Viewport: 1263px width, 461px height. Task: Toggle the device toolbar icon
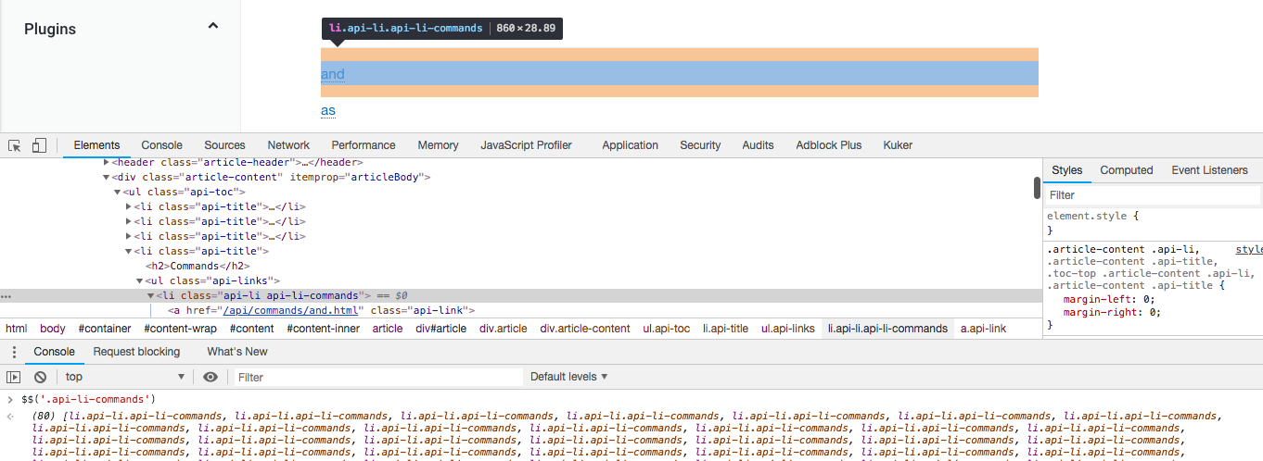(x=39, y=145)
